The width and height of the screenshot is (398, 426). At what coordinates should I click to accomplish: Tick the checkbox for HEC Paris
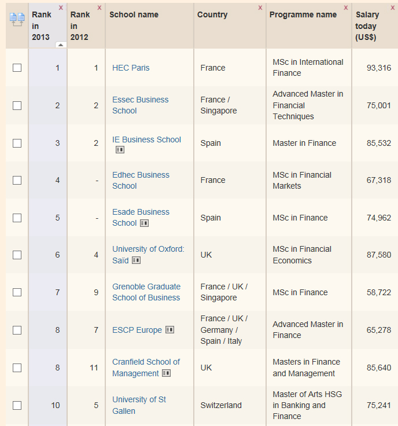click(17, 68)
